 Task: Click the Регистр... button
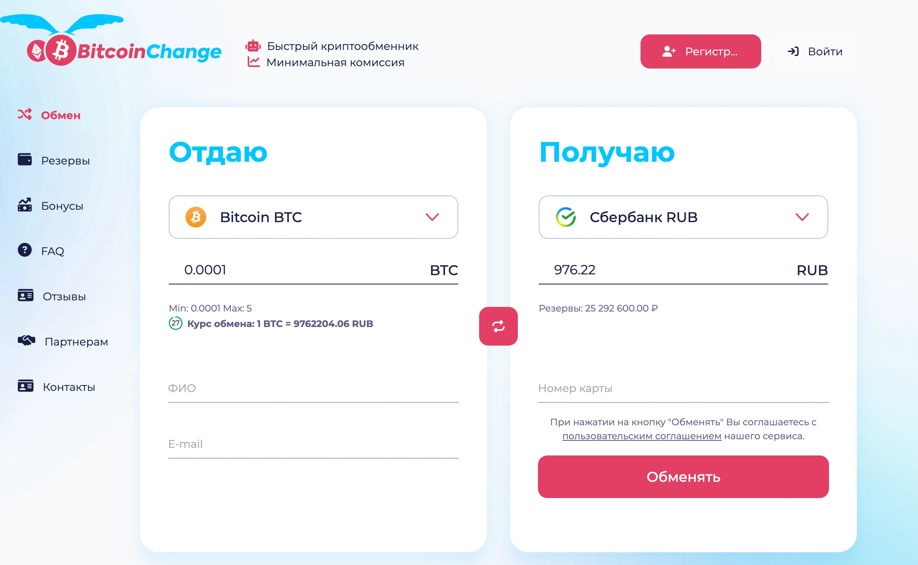click(700, 51)
